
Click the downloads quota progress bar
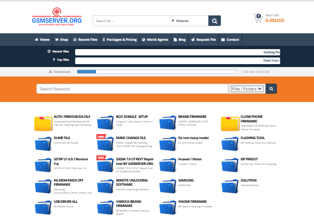tap(157, 72)
